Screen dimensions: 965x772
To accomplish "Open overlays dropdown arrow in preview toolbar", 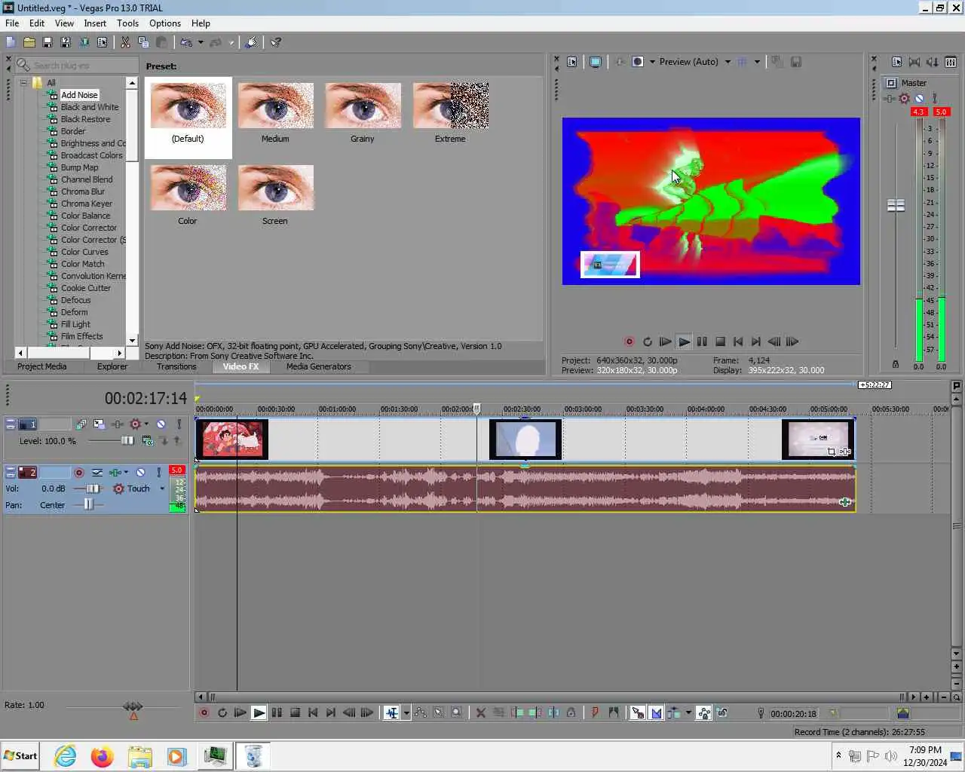I will 757,62.
